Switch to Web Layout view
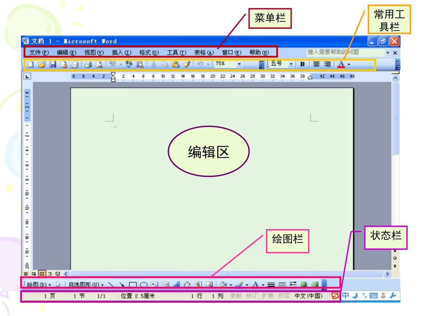 click(34, 274)
